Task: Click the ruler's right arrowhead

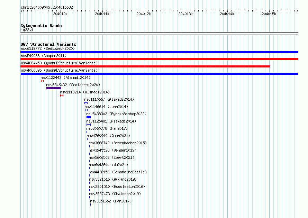Action: (297, 11)
